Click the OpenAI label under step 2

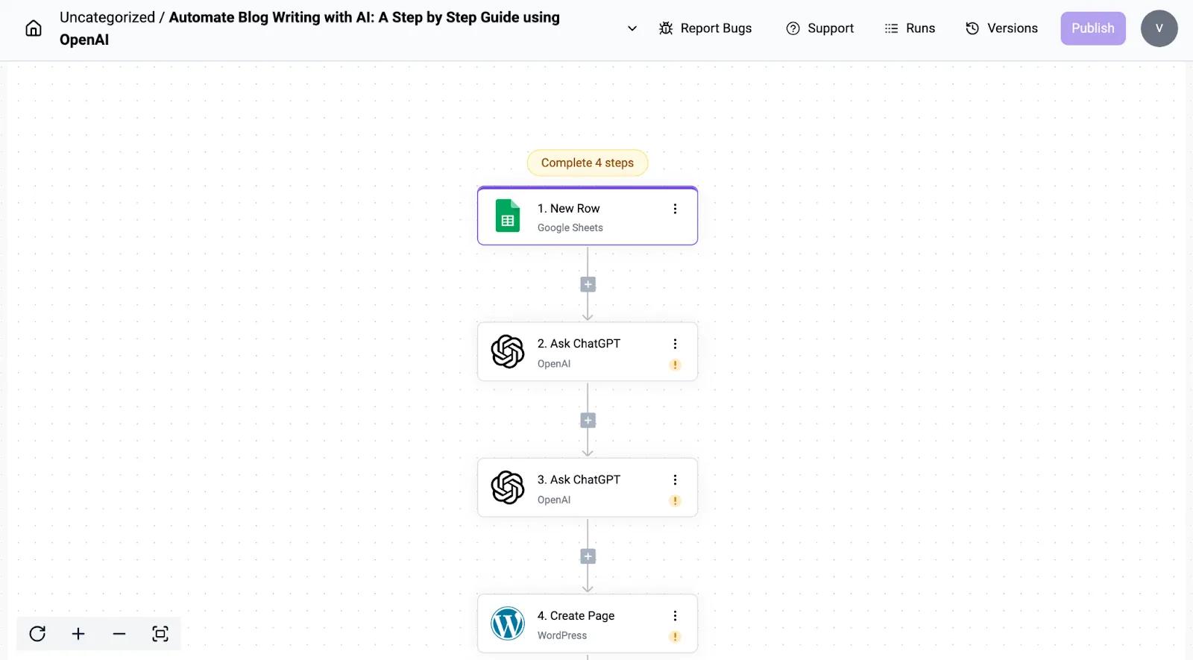554,364
